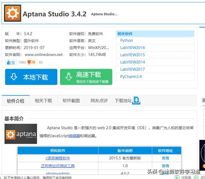Click the 基本简介 section heading
205x179 pixels.
[x=14, y=118]
